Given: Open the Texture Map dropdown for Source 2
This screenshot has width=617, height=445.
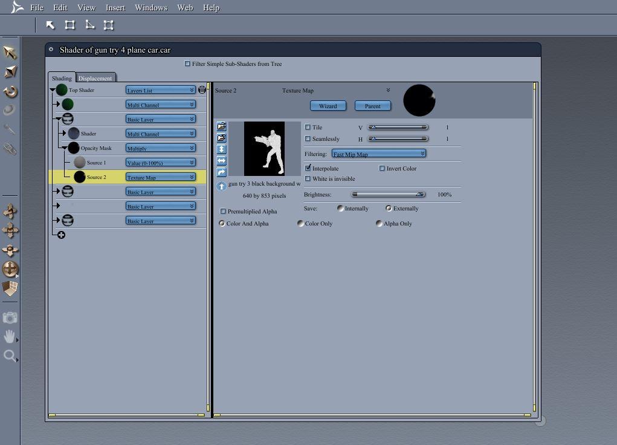Looking at the screenshot, I should [161, 177].
